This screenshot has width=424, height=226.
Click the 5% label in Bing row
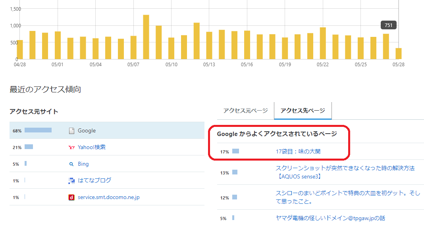(16, 164)
